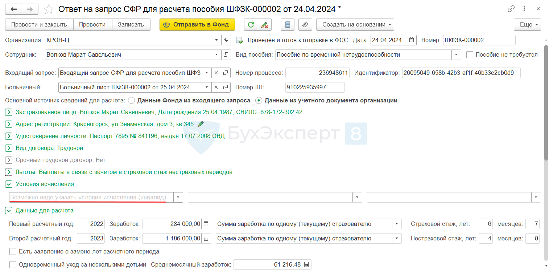Collapse the Условия исчисления section
The width and height of the screenshot is (549, 276).
click(9, 184)
